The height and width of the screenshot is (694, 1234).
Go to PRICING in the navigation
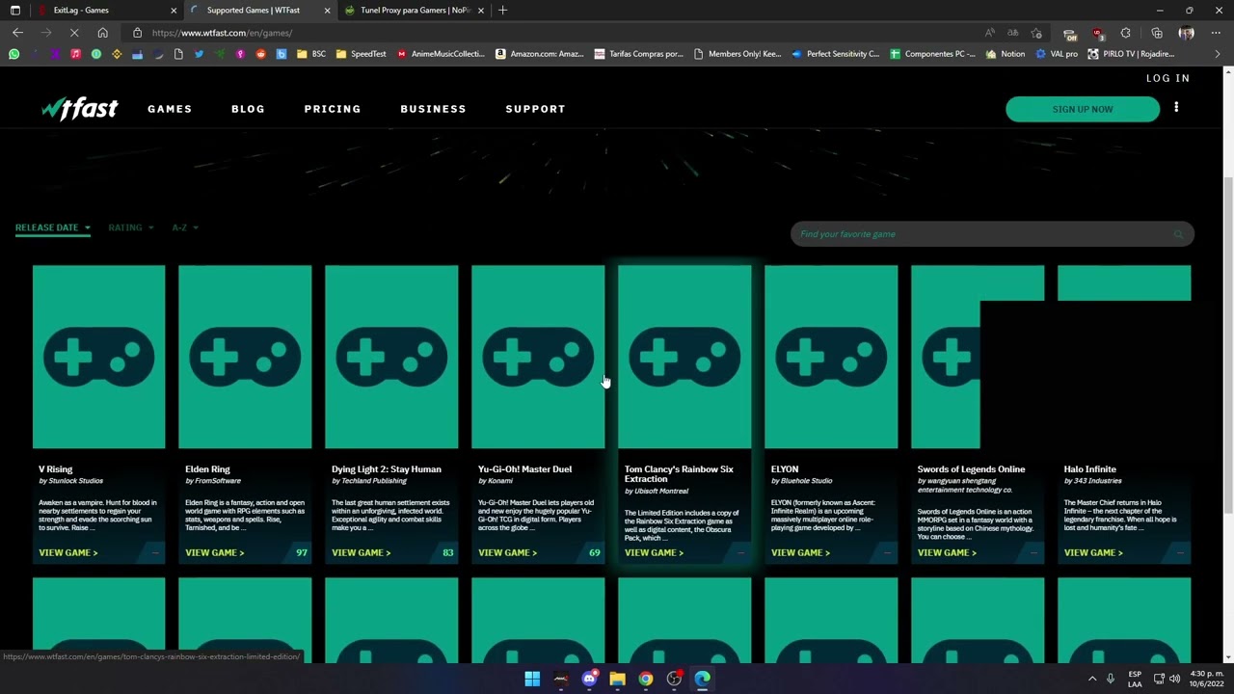point(333,109)
